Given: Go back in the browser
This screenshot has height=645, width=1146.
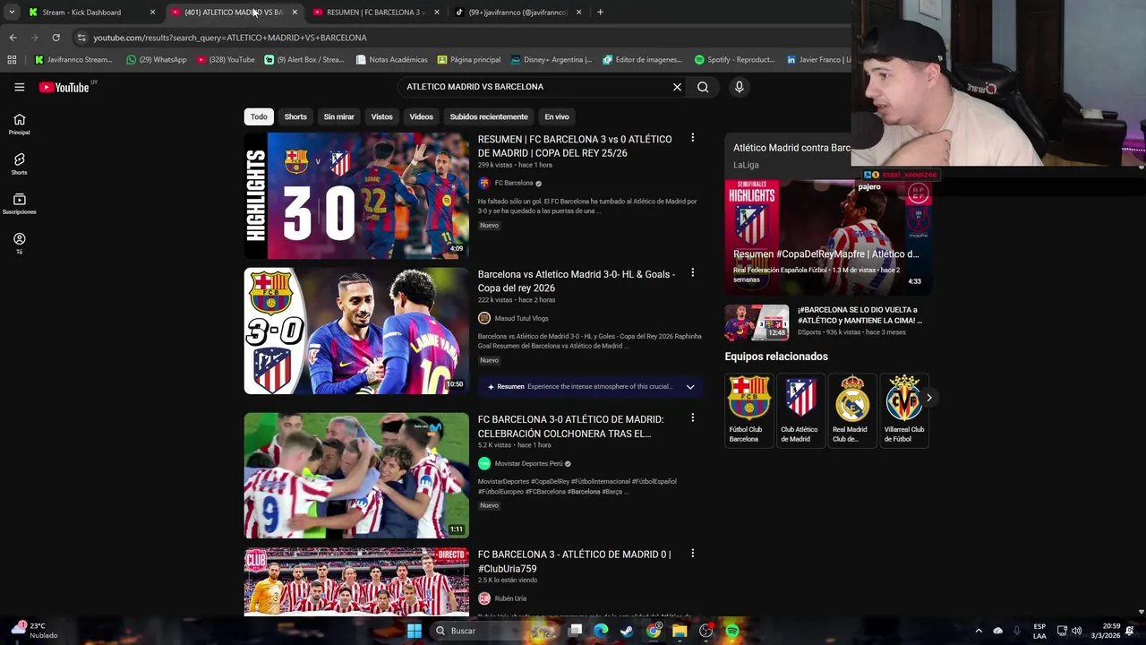Looking at the screenshot, I should (13, 38).
